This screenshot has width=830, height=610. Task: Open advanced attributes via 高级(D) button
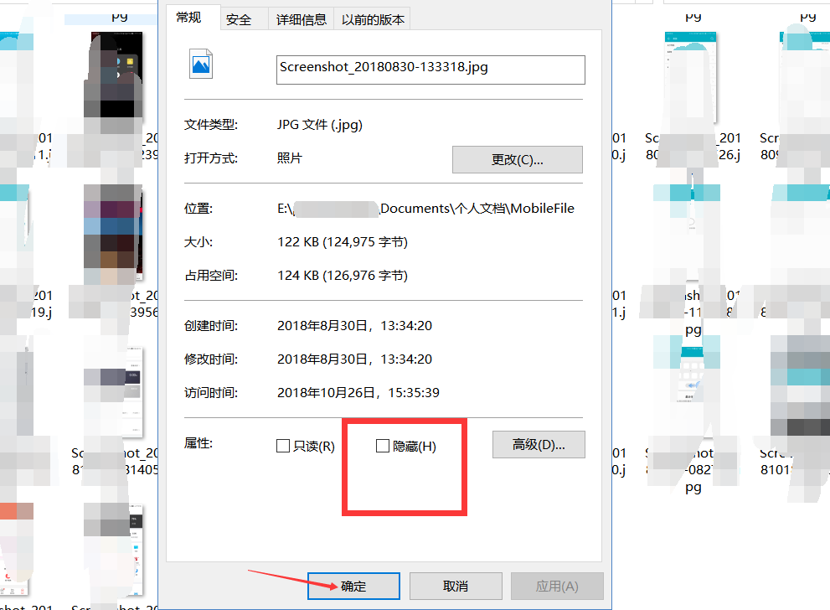(538, 444)
